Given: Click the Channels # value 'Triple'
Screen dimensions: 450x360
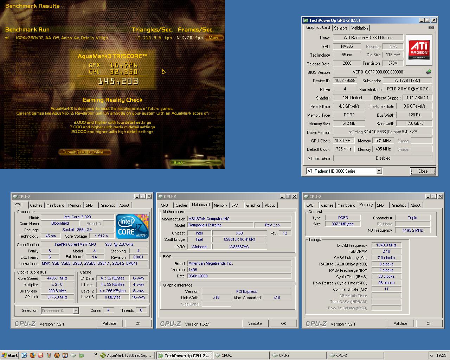Looking at the screenshot, I should tap(413, 218).
